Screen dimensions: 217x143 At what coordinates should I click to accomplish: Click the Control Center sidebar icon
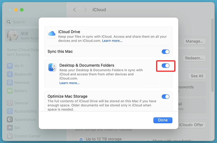(x=10, y=136)
